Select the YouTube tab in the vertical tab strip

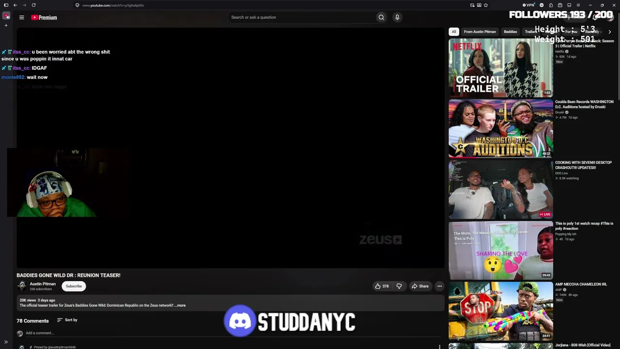pyautogui.click(x=6, y=16)
